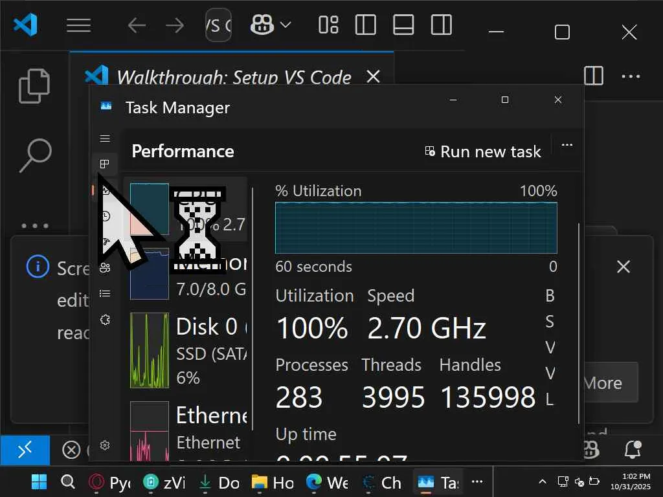Toggle VS Code bottom panel layout

click(403, 25)
